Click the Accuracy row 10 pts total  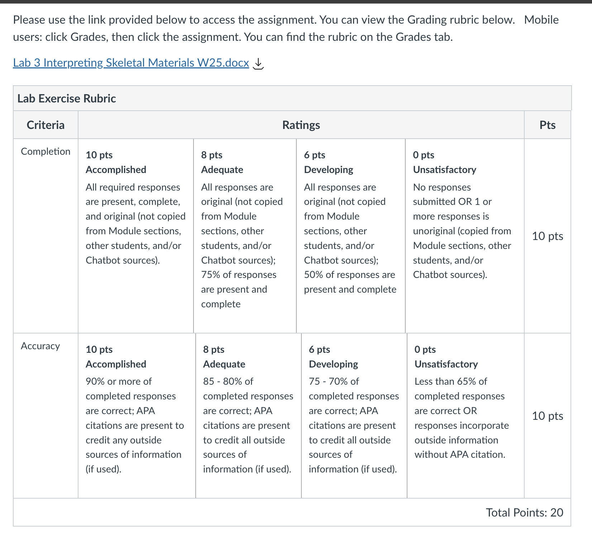click(x=548, y=416)
